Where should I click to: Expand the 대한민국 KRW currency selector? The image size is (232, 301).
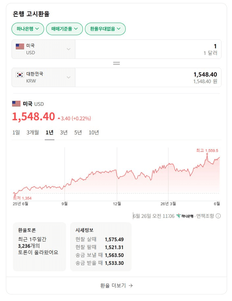43,77
